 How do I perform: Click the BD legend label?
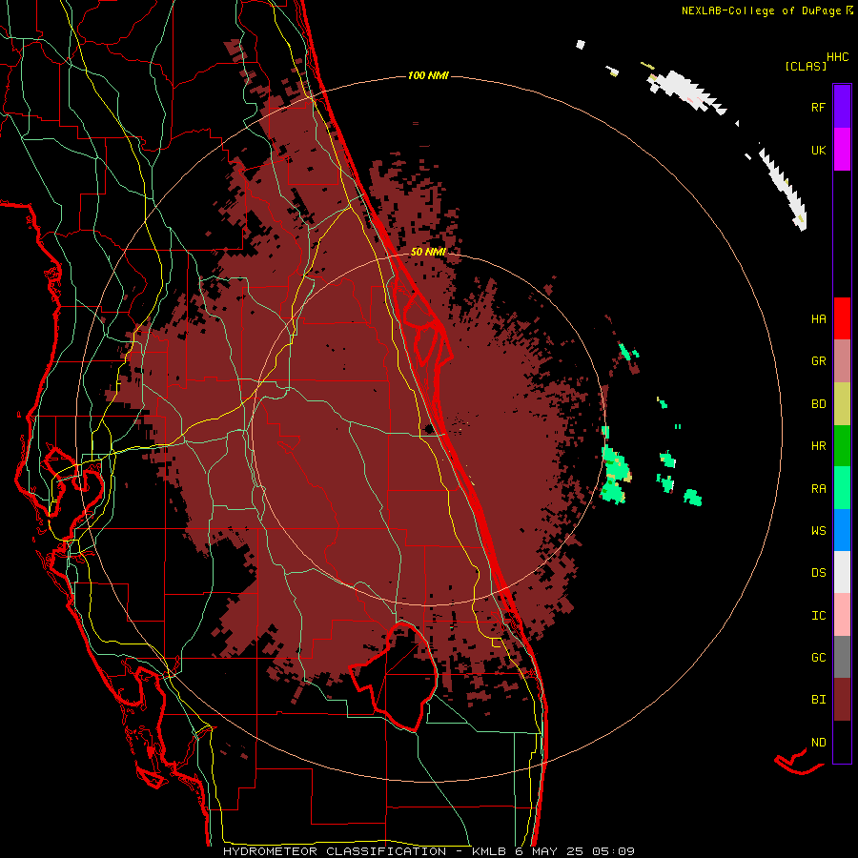(x=818, y=404)
